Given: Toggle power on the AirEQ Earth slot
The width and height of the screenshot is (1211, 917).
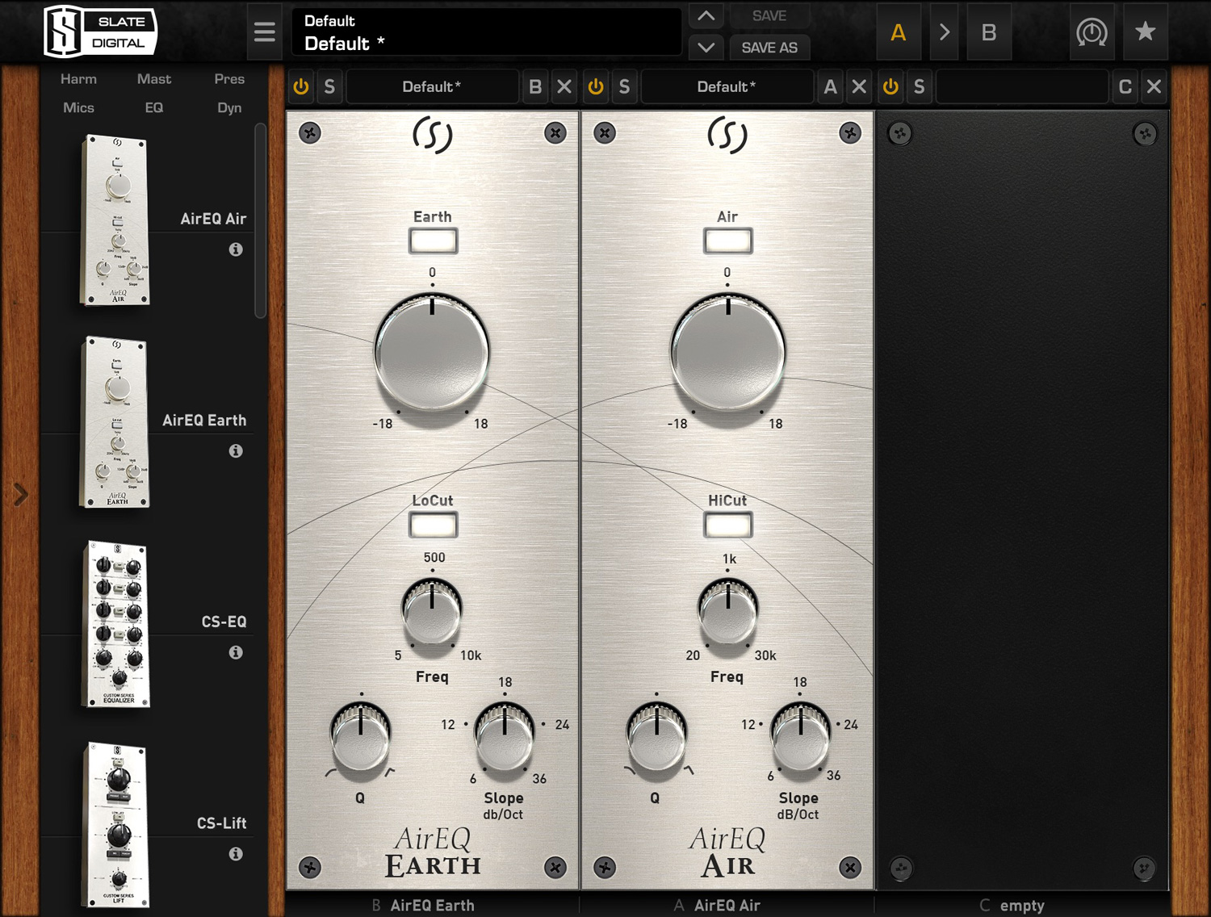Looking at the screenshot, I should [301, 86].
